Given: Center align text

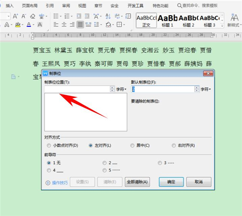Looking at the screenshot, I should point(64,25).
